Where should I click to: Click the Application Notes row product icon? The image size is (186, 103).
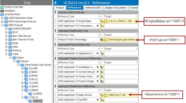point(102,54)
